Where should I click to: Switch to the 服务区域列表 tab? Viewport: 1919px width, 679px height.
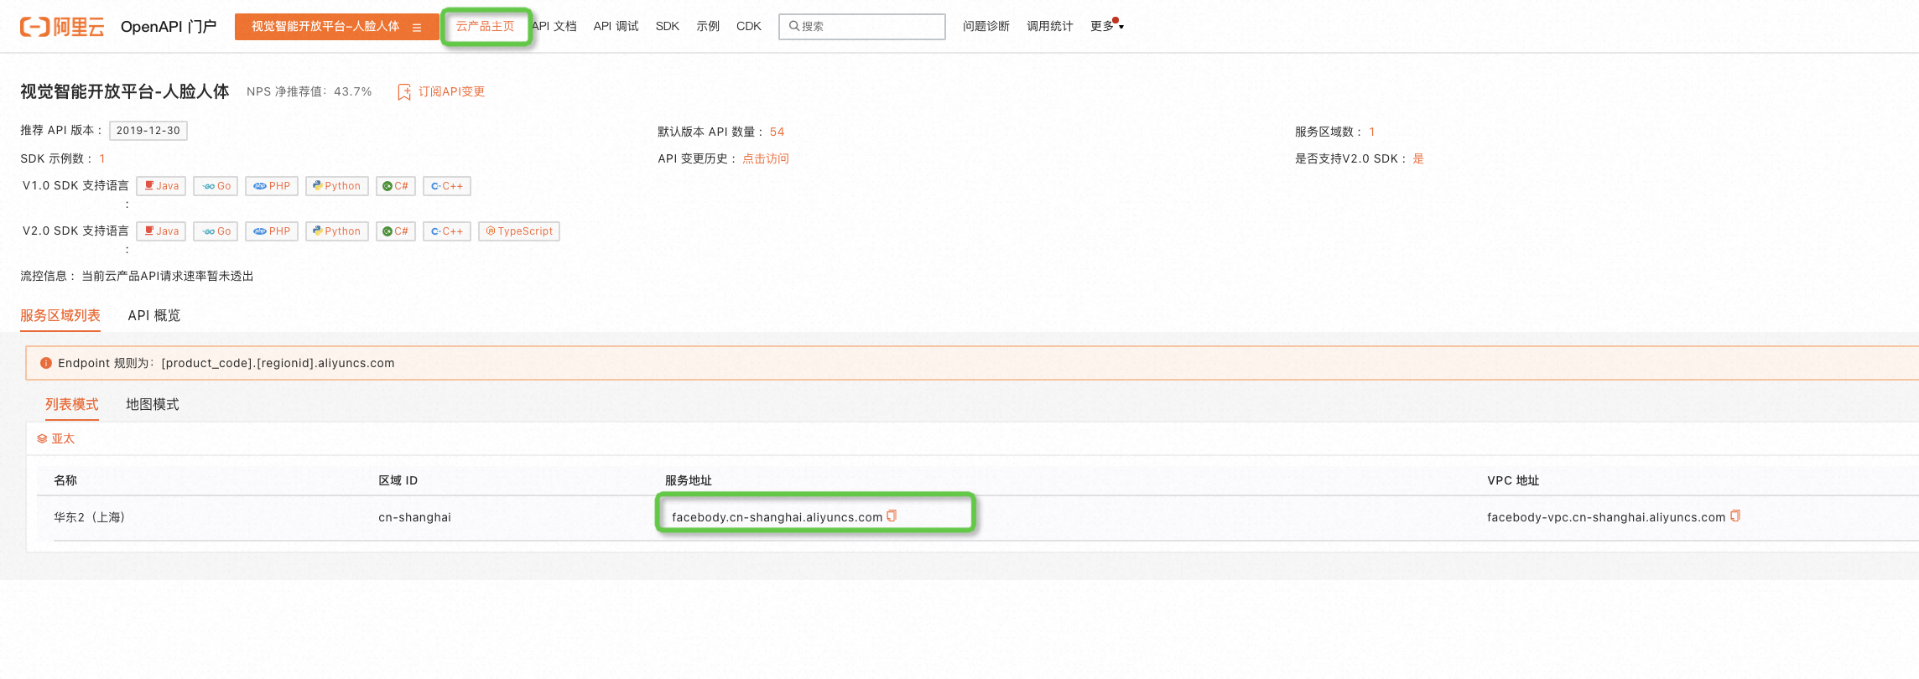tap(60, 315)
